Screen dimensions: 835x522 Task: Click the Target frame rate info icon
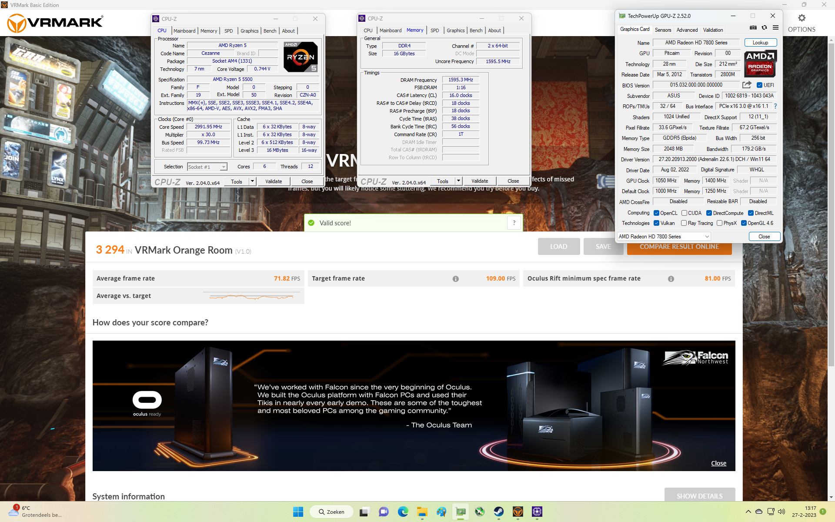(455, 279)
